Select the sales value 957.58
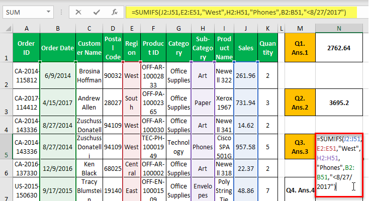This screenshot has height=201, width=370. tap(246, 147)
